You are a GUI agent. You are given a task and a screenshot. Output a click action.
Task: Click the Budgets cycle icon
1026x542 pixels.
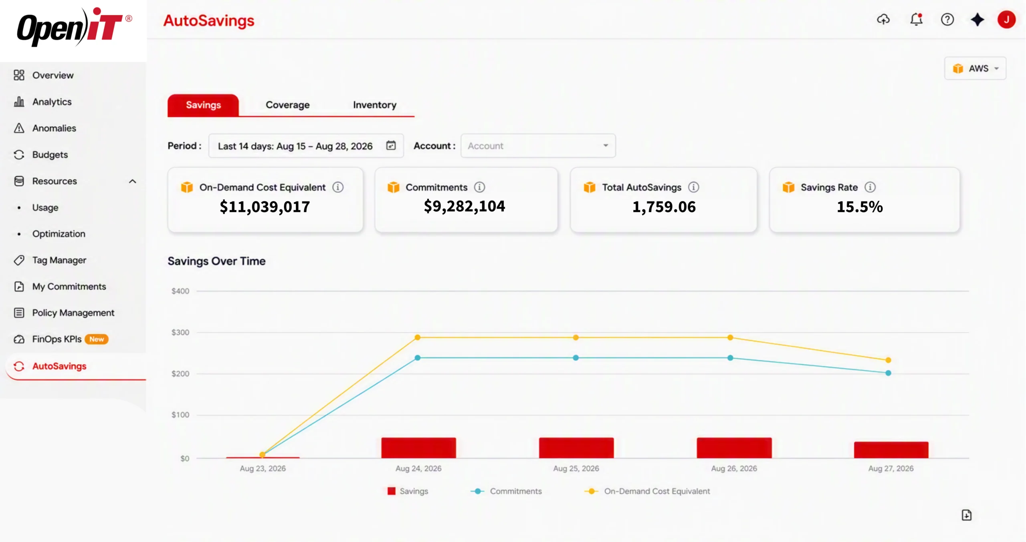[x=19, y=155]
